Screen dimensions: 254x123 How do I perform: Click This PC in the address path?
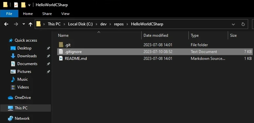click(x=54, y=24)
